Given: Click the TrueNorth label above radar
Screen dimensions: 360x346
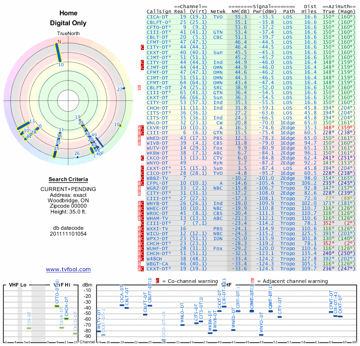Looking at the screenshot, I should 68,34.
